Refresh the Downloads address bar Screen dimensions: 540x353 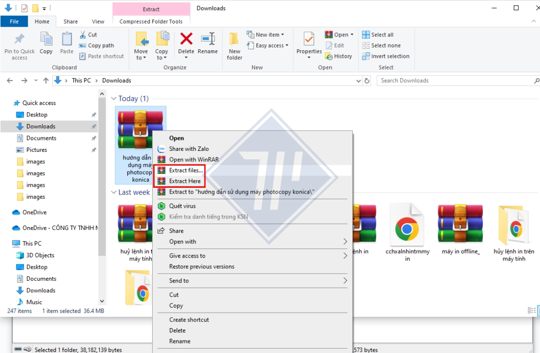(x=367, y=81)
